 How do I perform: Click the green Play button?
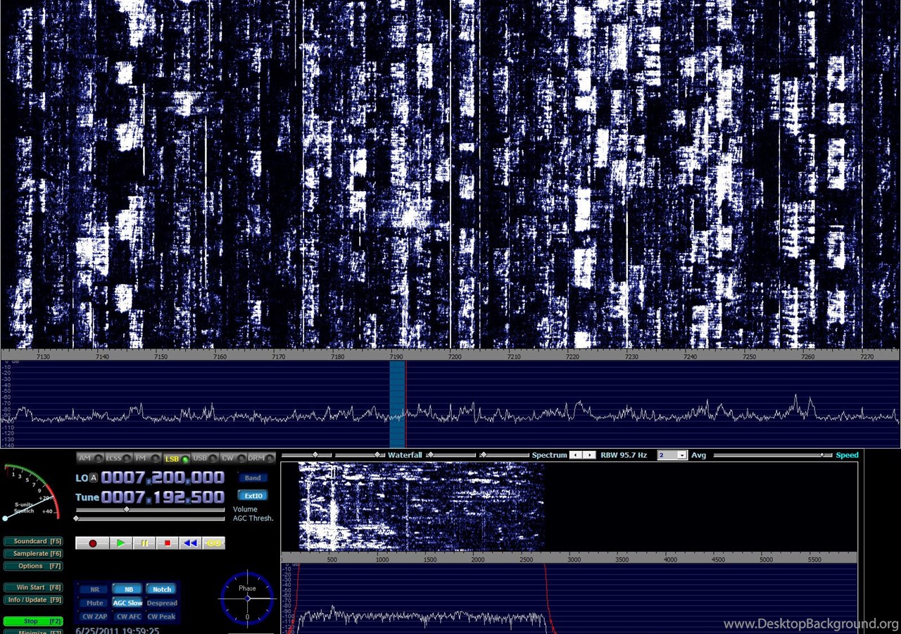click(x=121, y=543)
